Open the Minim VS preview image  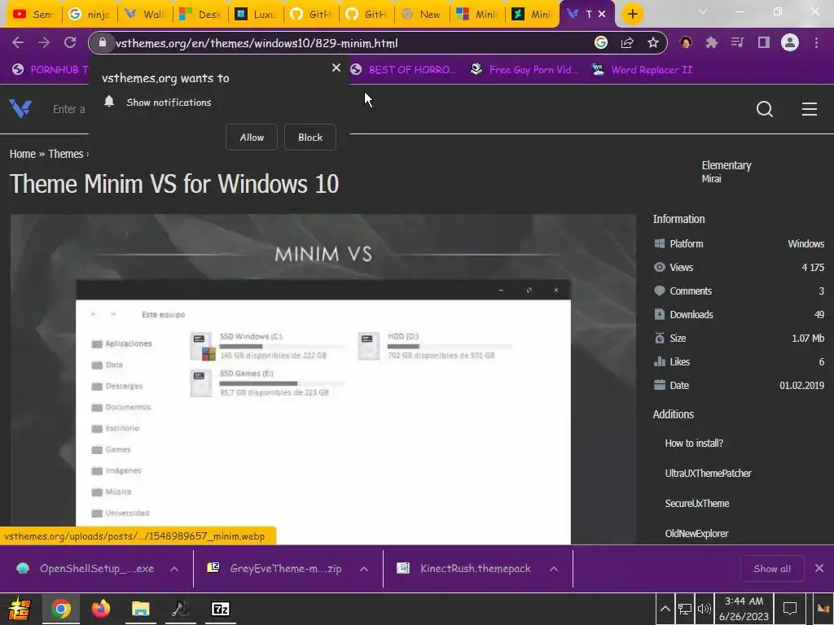click(323, 379)
